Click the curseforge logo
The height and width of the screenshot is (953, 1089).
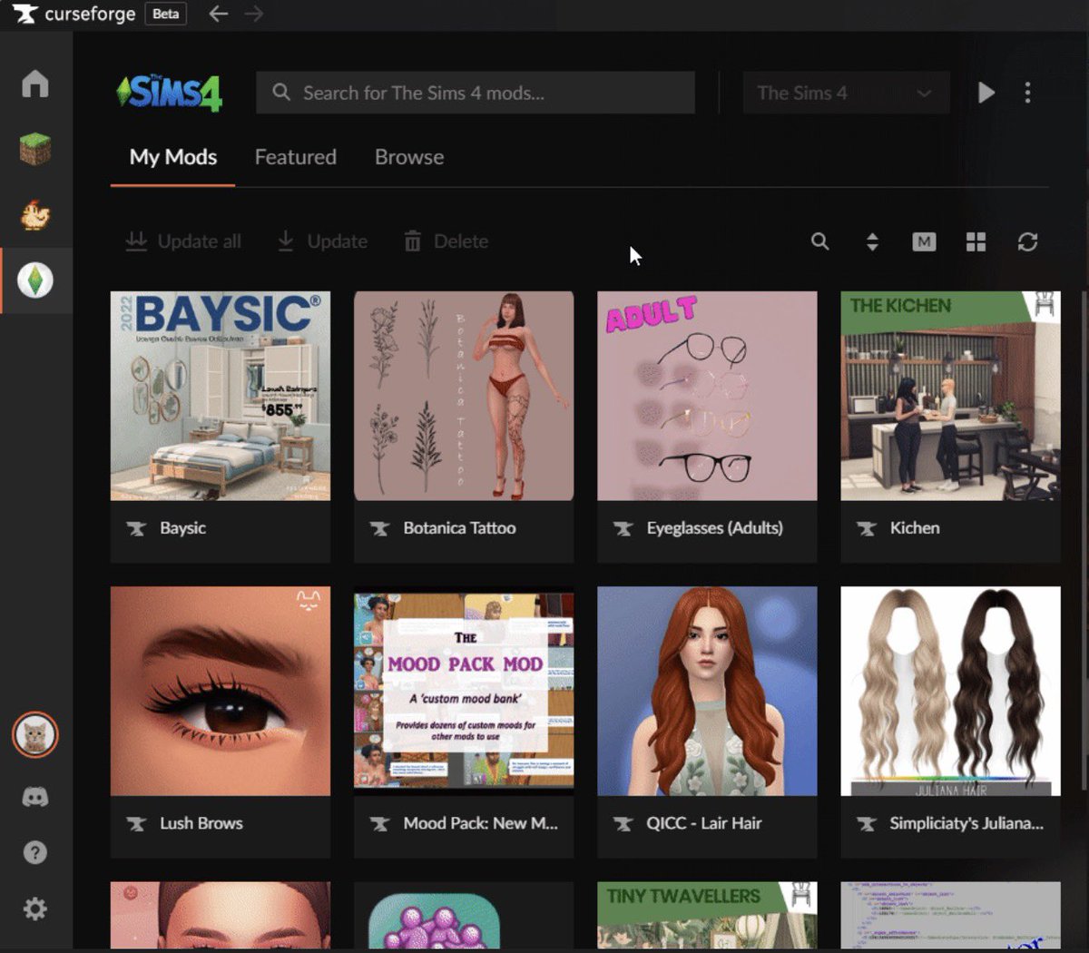click(73, 14)
